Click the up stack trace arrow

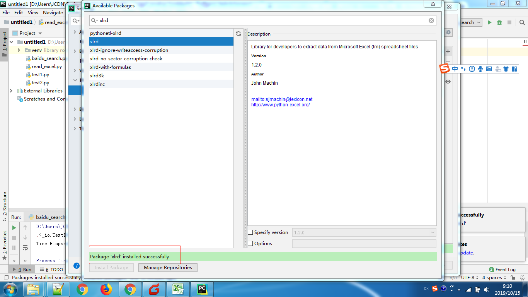click(25, 227)
